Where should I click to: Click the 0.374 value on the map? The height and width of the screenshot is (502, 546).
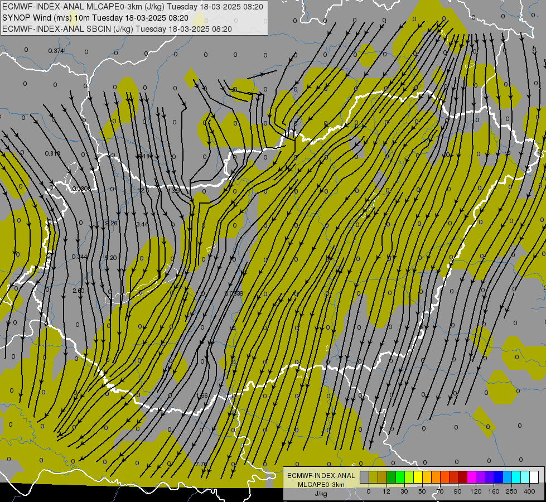[x=56, y=51]
